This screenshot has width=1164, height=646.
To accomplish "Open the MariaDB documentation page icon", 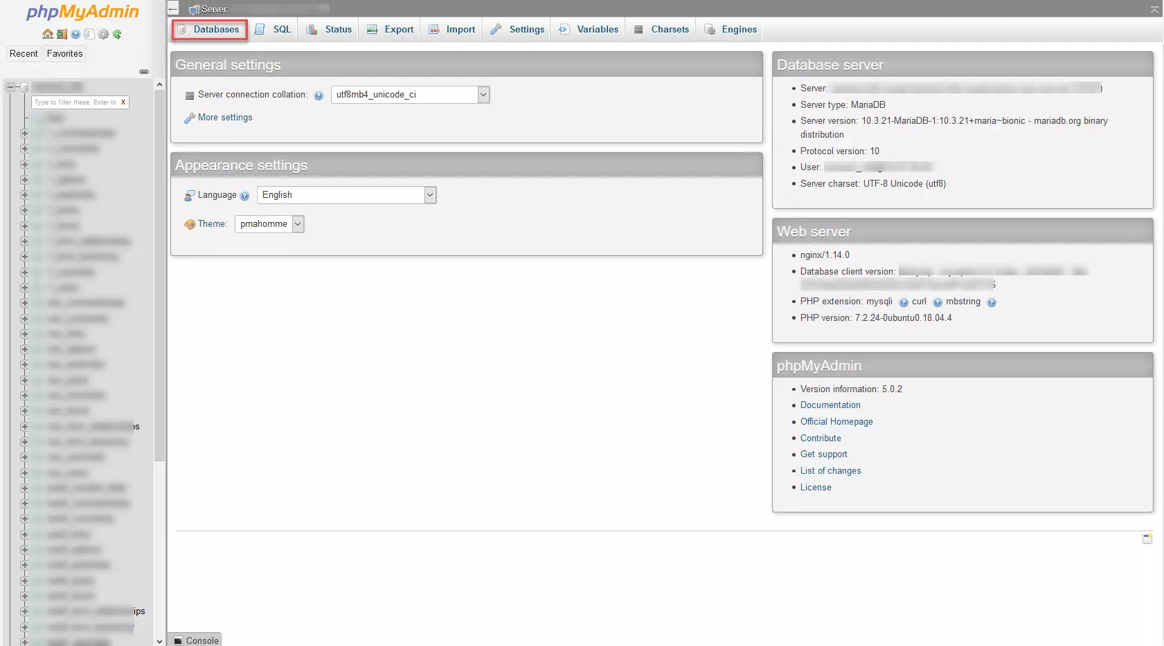I will [89, 34].
